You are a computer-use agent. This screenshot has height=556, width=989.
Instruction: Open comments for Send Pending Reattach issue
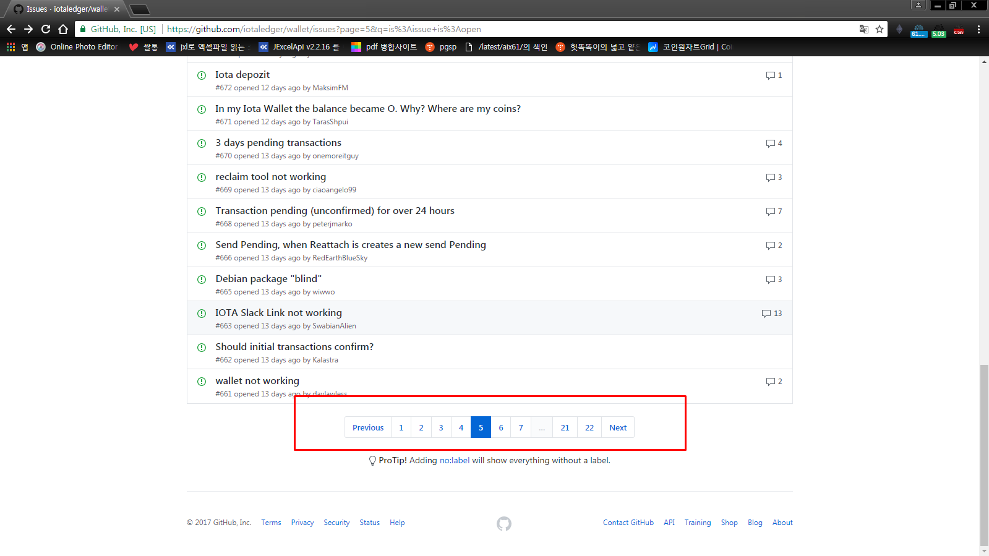[x=774, y=245]
